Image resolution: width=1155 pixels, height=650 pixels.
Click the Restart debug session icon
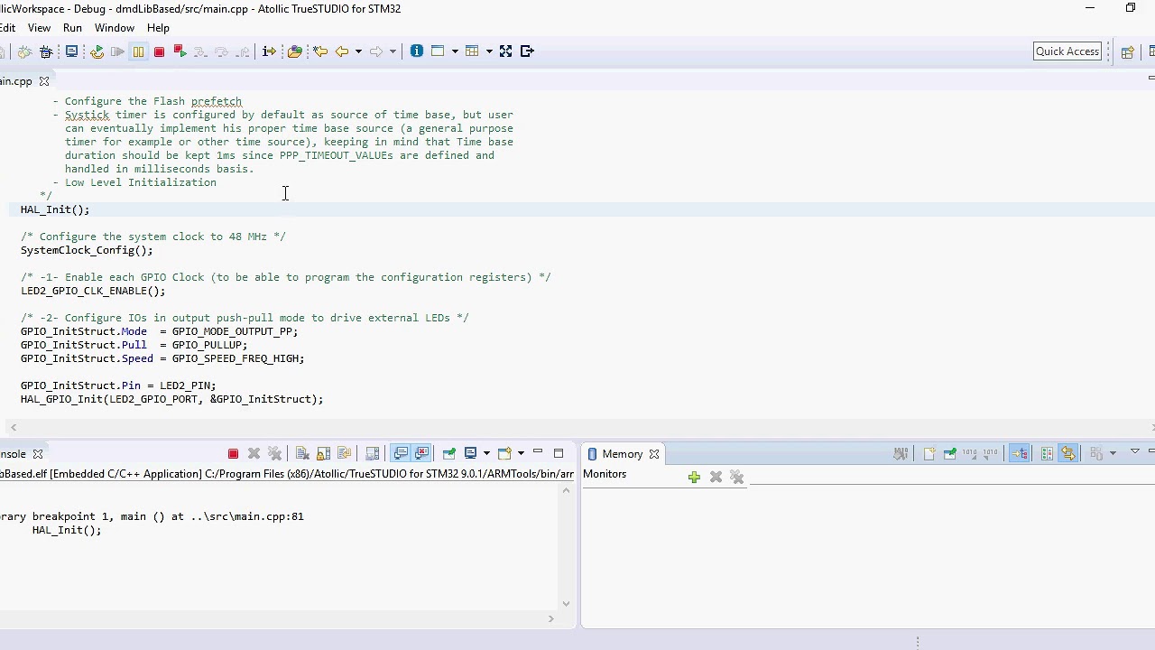97,51
